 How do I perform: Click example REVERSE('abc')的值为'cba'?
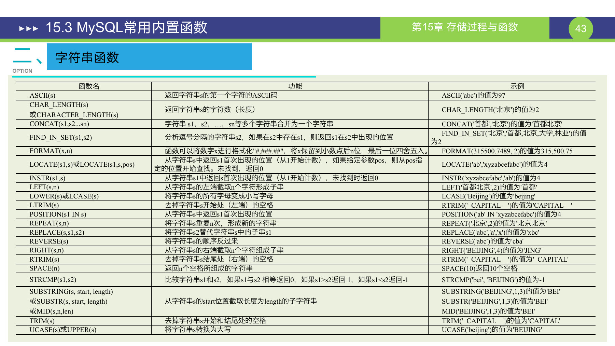pyautogui.click(x=482, y=241)
